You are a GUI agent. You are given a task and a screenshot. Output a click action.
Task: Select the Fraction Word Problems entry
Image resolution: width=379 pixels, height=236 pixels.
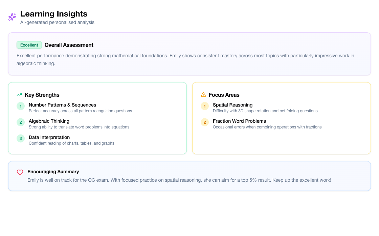click(239, 121)
